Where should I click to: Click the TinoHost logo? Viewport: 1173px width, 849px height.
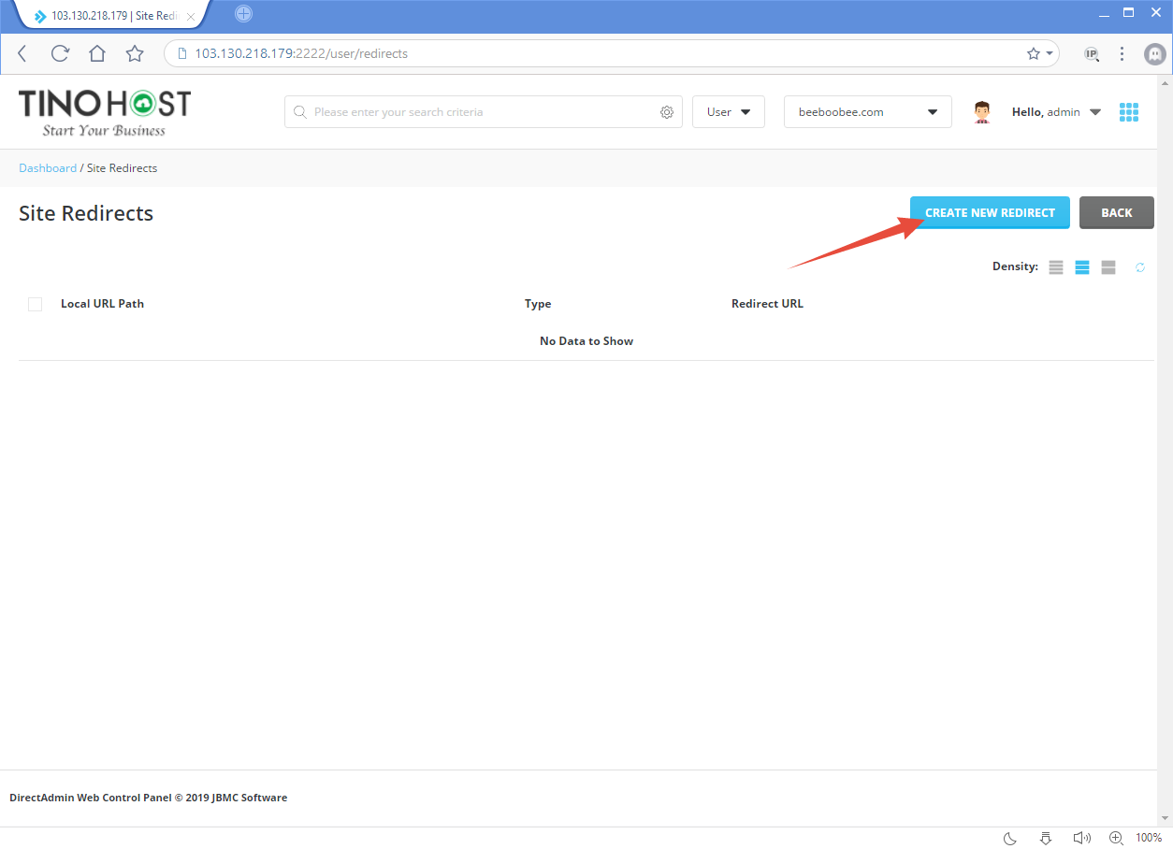pos(104,112)
